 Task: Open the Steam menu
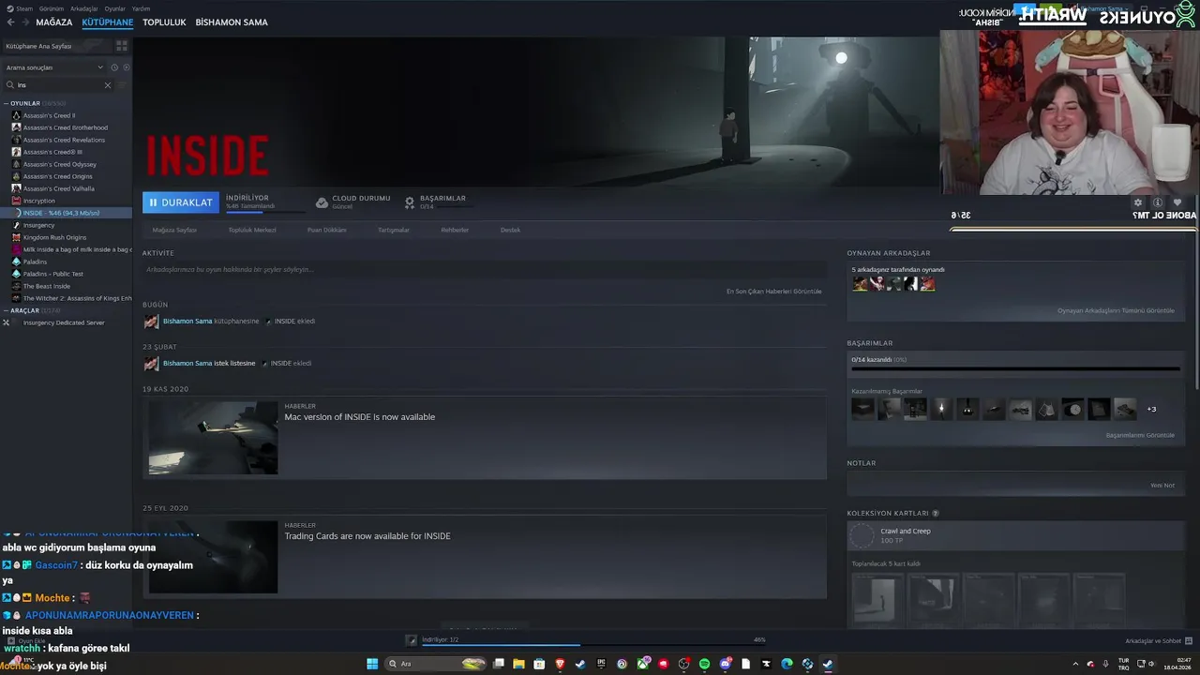(x=24, y=8)
